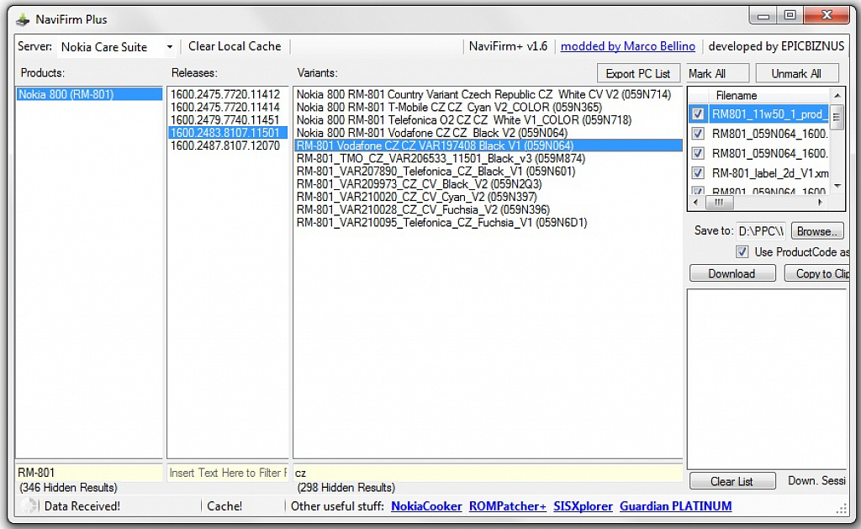Maximize the NaviFirm Plus window
Image resolution: width=861 pixels, height=529 pixels.
(790, 16)
